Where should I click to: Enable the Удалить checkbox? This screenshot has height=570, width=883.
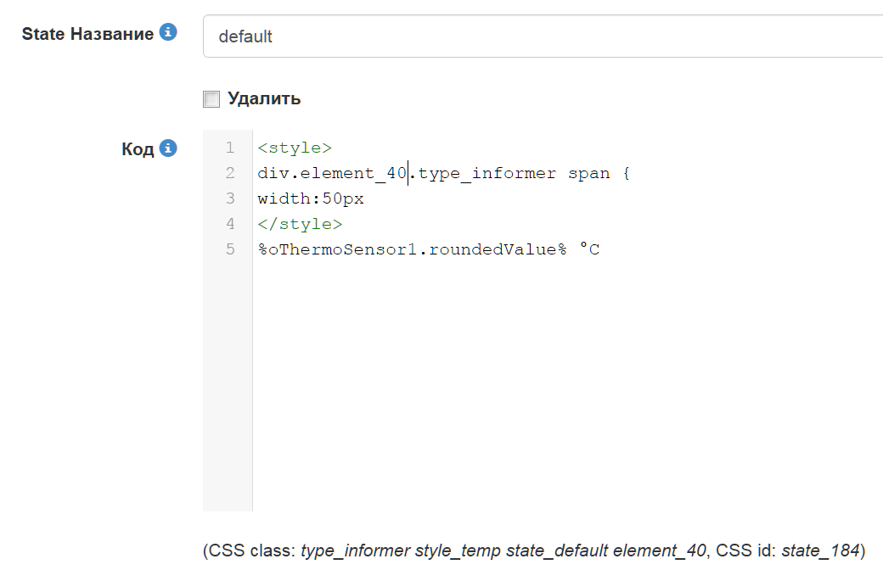pos(211,99)
